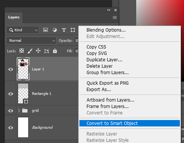This screenshot has width=184, height=143.
Task: Expand the grid layer group
Action: pos(19,111)
